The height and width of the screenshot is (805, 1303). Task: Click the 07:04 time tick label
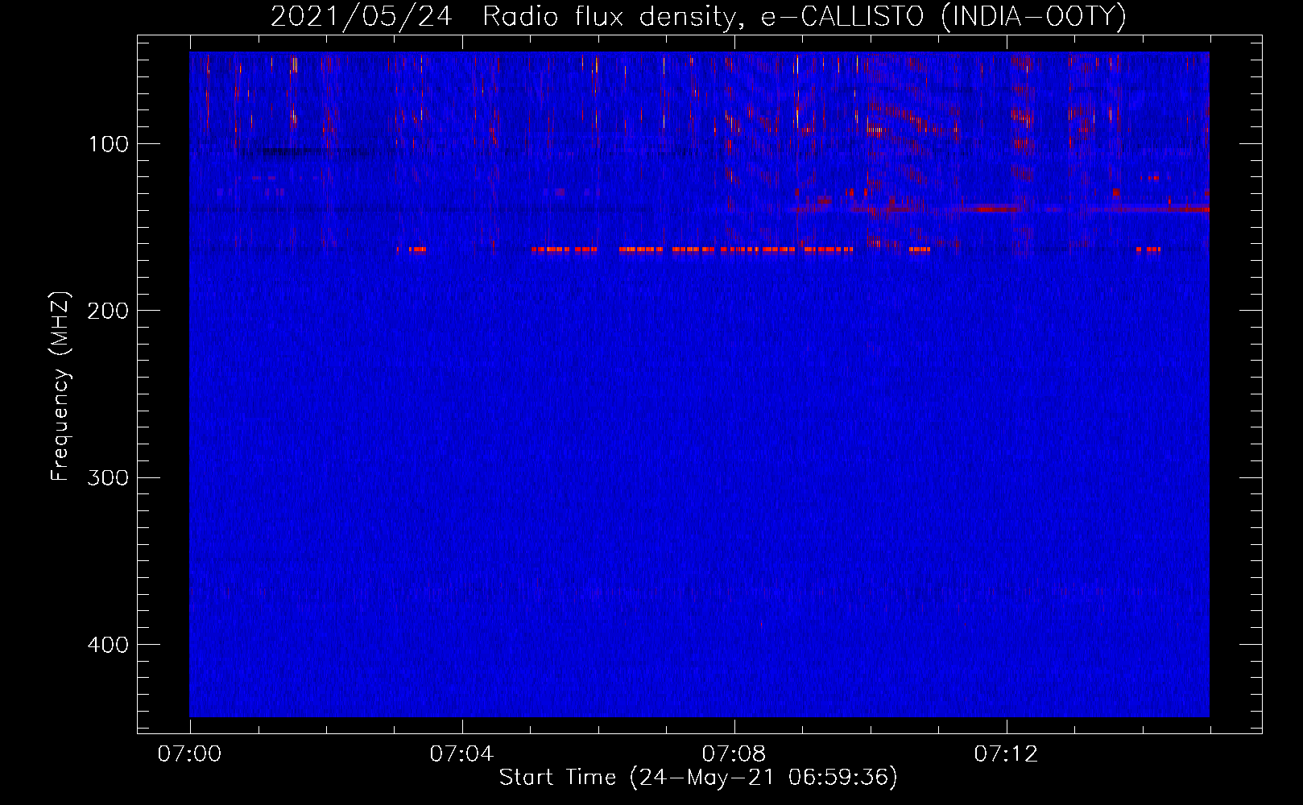click(461, 754)
